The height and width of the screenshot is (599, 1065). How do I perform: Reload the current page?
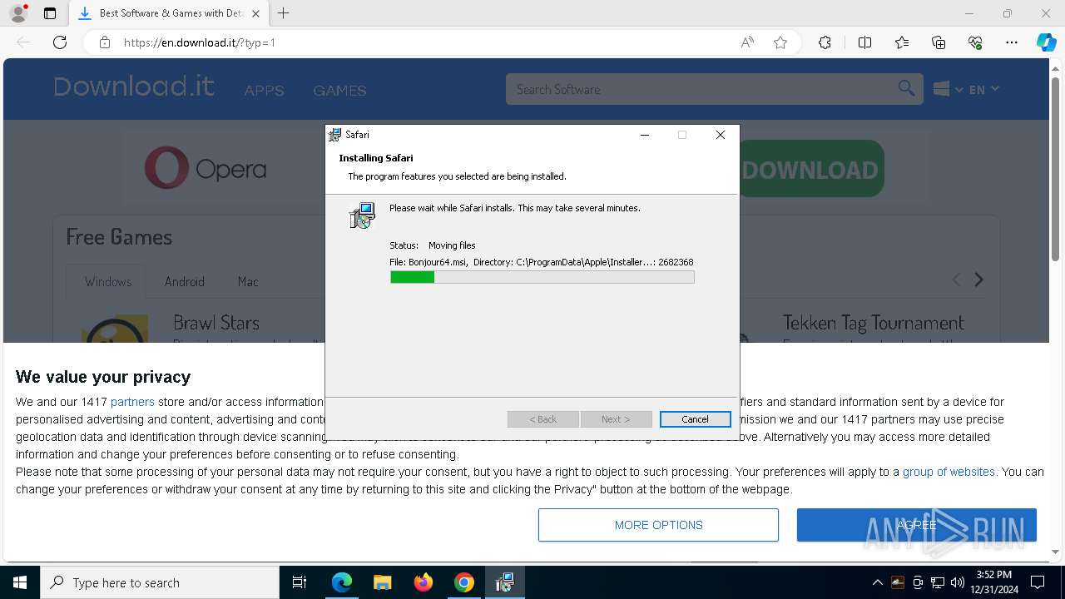[60, 42]
